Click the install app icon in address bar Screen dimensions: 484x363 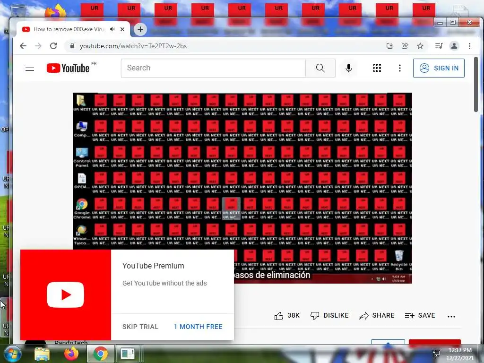tap(390, 46)
